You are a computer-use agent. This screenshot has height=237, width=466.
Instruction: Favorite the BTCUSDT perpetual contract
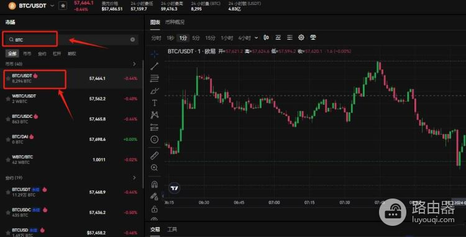click(x=8, y=192)
